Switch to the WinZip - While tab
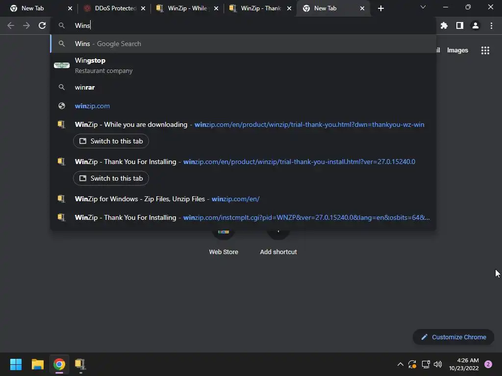Image resolution: width=502 pixels, height=376 pixels. tap(187, 8)
